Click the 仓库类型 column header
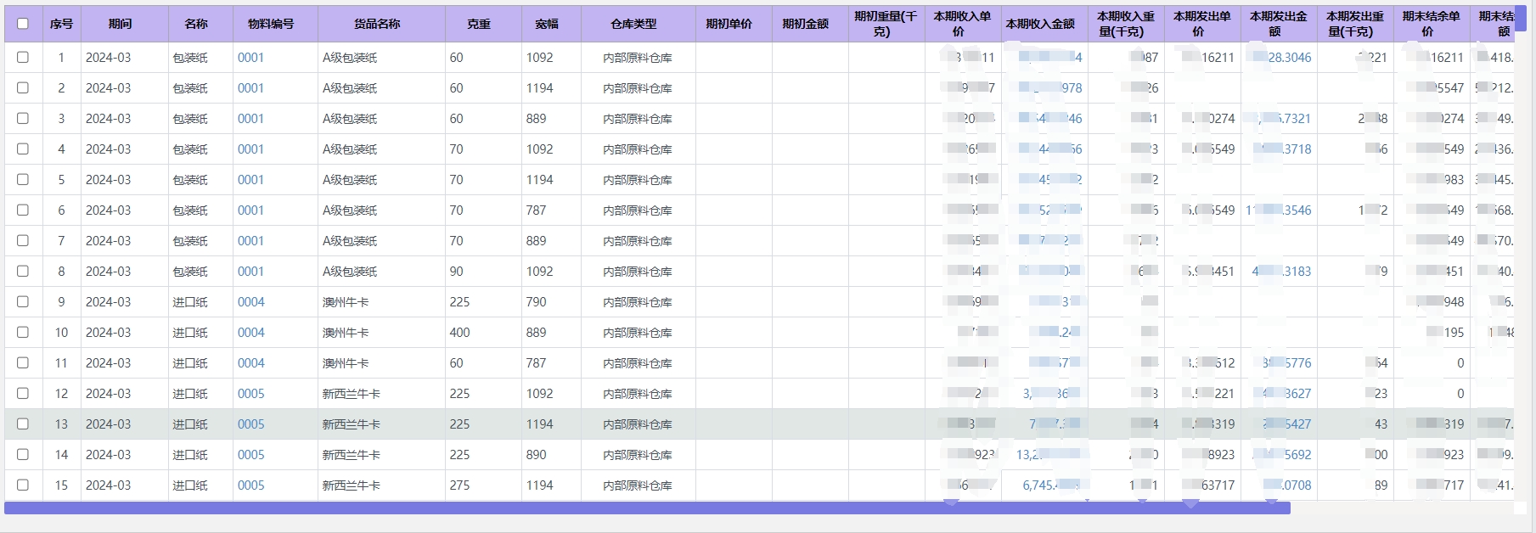1536x533 pixels. [633, 24]
